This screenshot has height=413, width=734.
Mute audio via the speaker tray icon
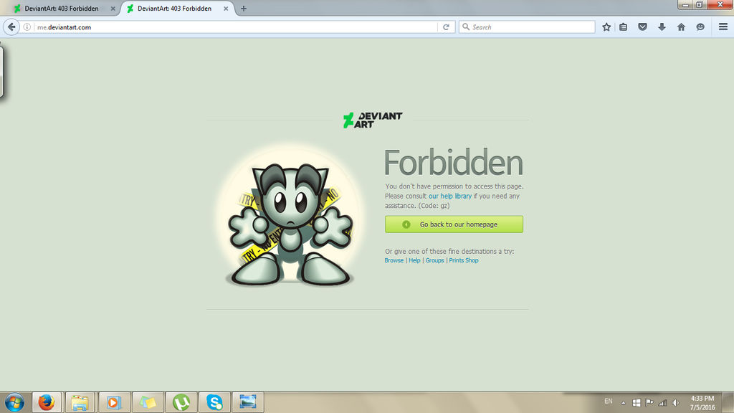tap(677, 402)
